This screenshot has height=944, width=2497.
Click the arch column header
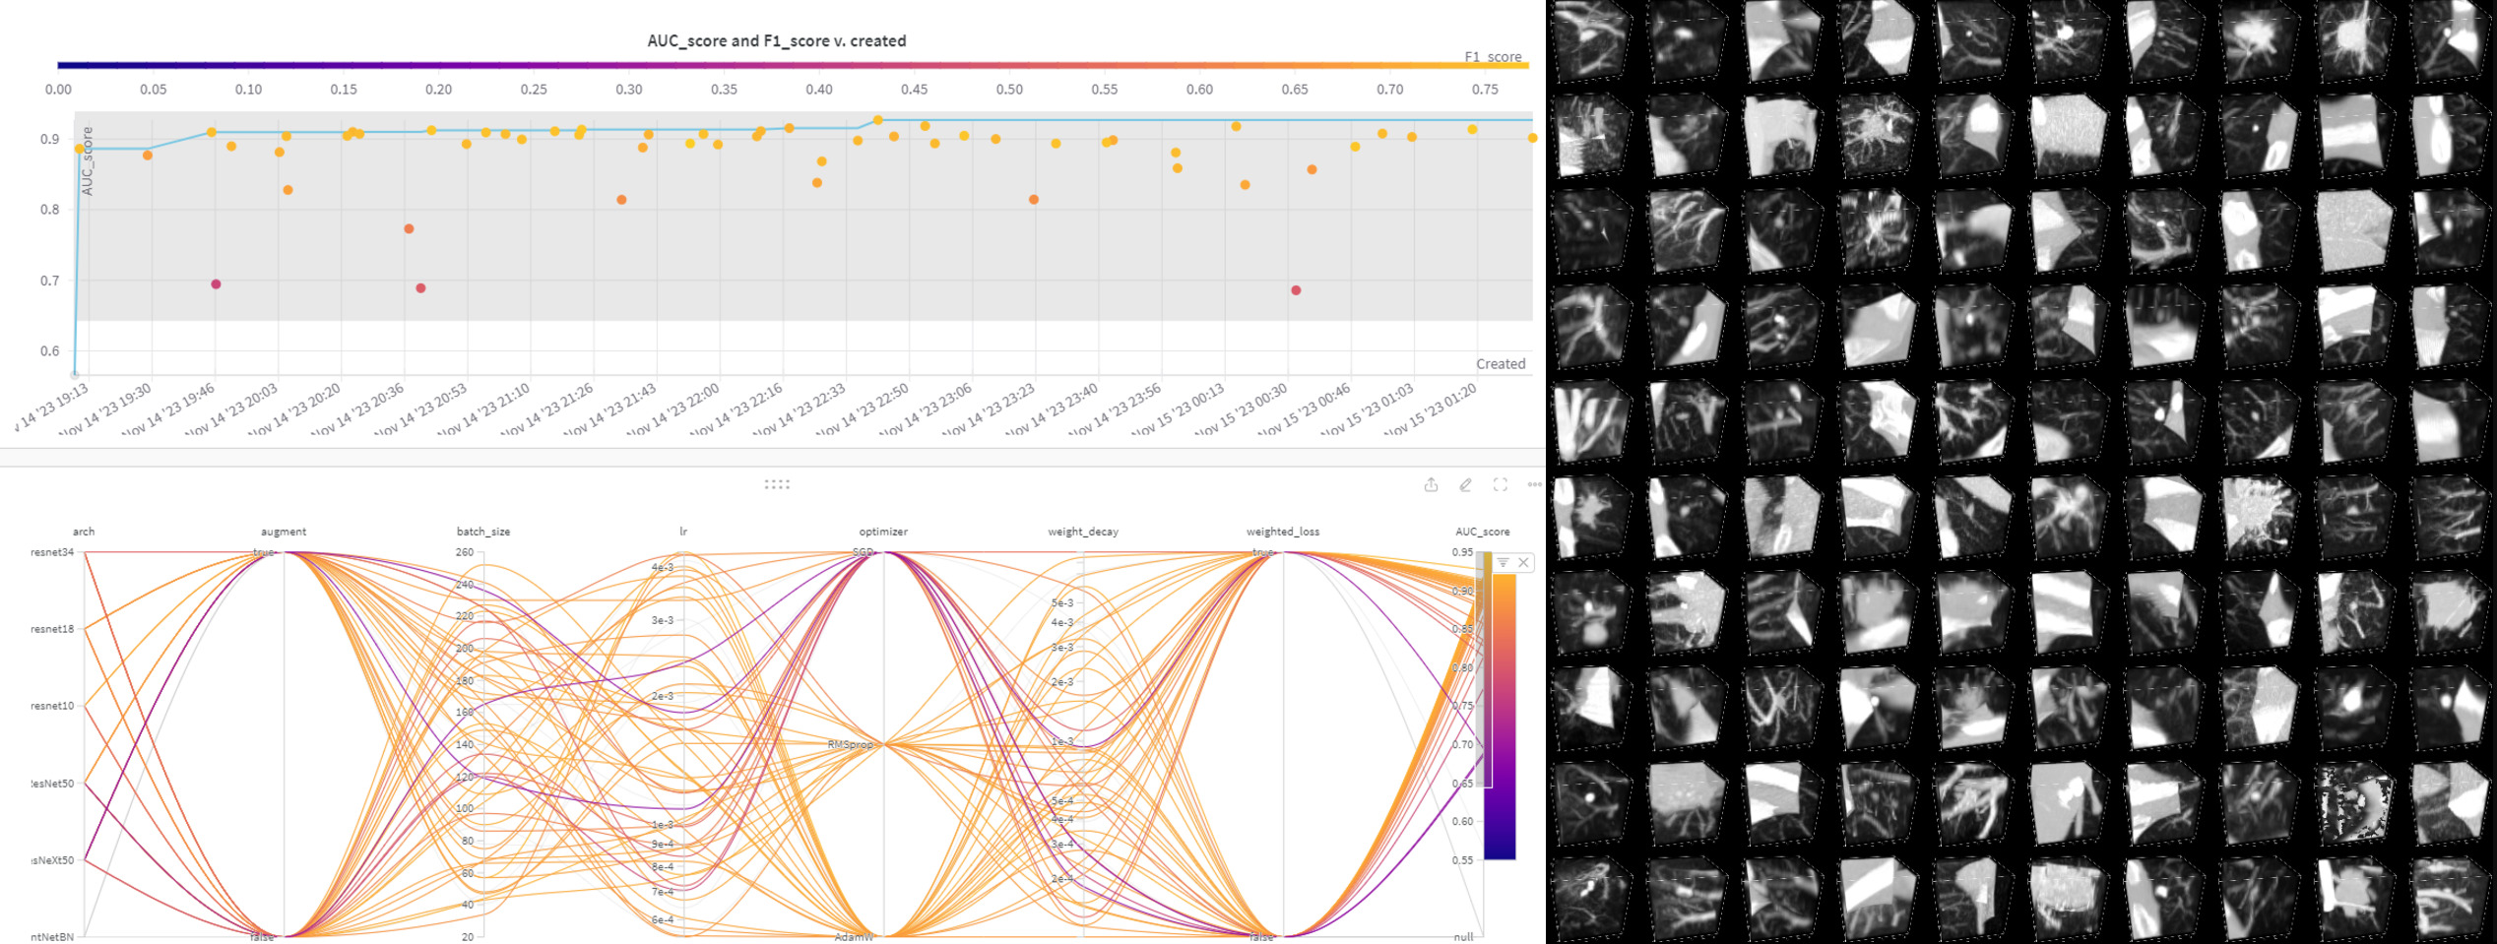point(85,530)
